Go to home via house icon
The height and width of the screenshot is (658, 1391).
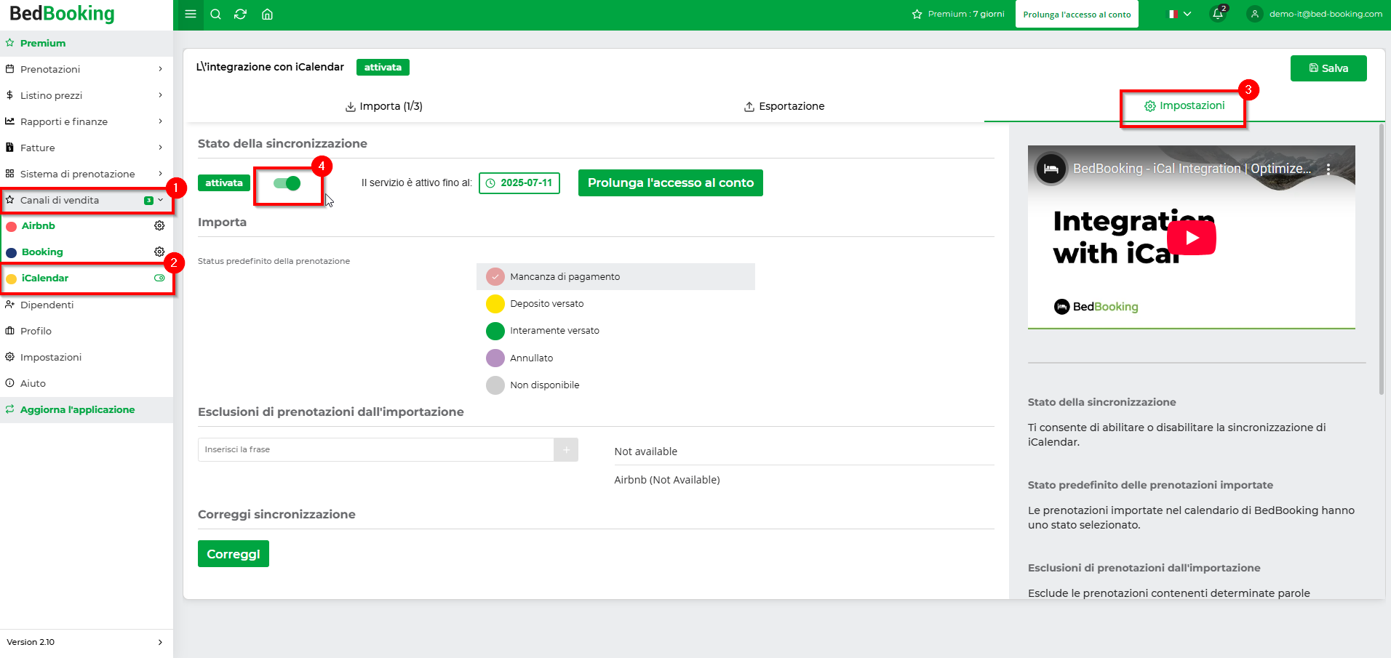[267, 14]
